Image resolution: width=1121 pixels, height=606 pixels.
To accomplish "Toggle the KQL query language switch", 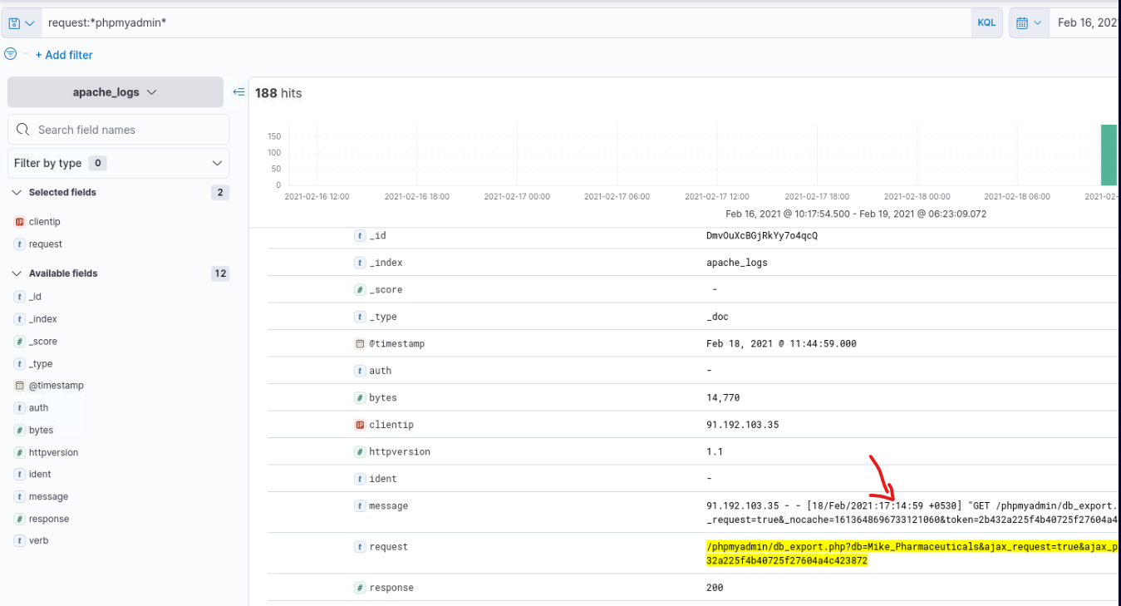I will click(x=986, y=23).
